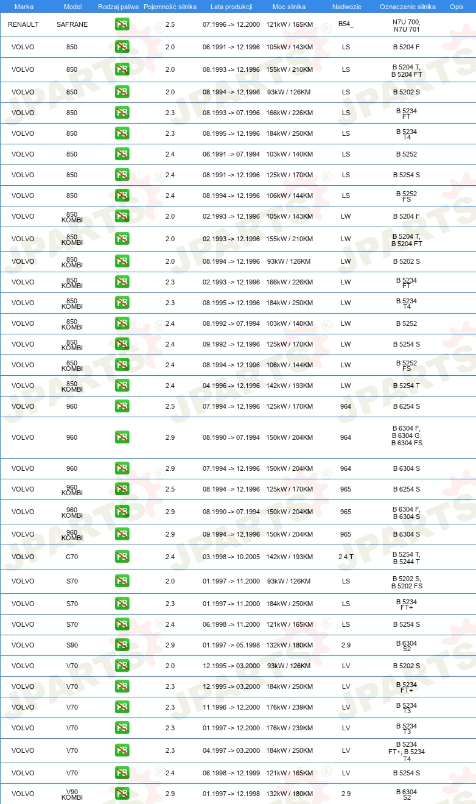Click the petrol icon in Renault Safrane row
This screenshot has width=476, height=804.
pos(122,24)
